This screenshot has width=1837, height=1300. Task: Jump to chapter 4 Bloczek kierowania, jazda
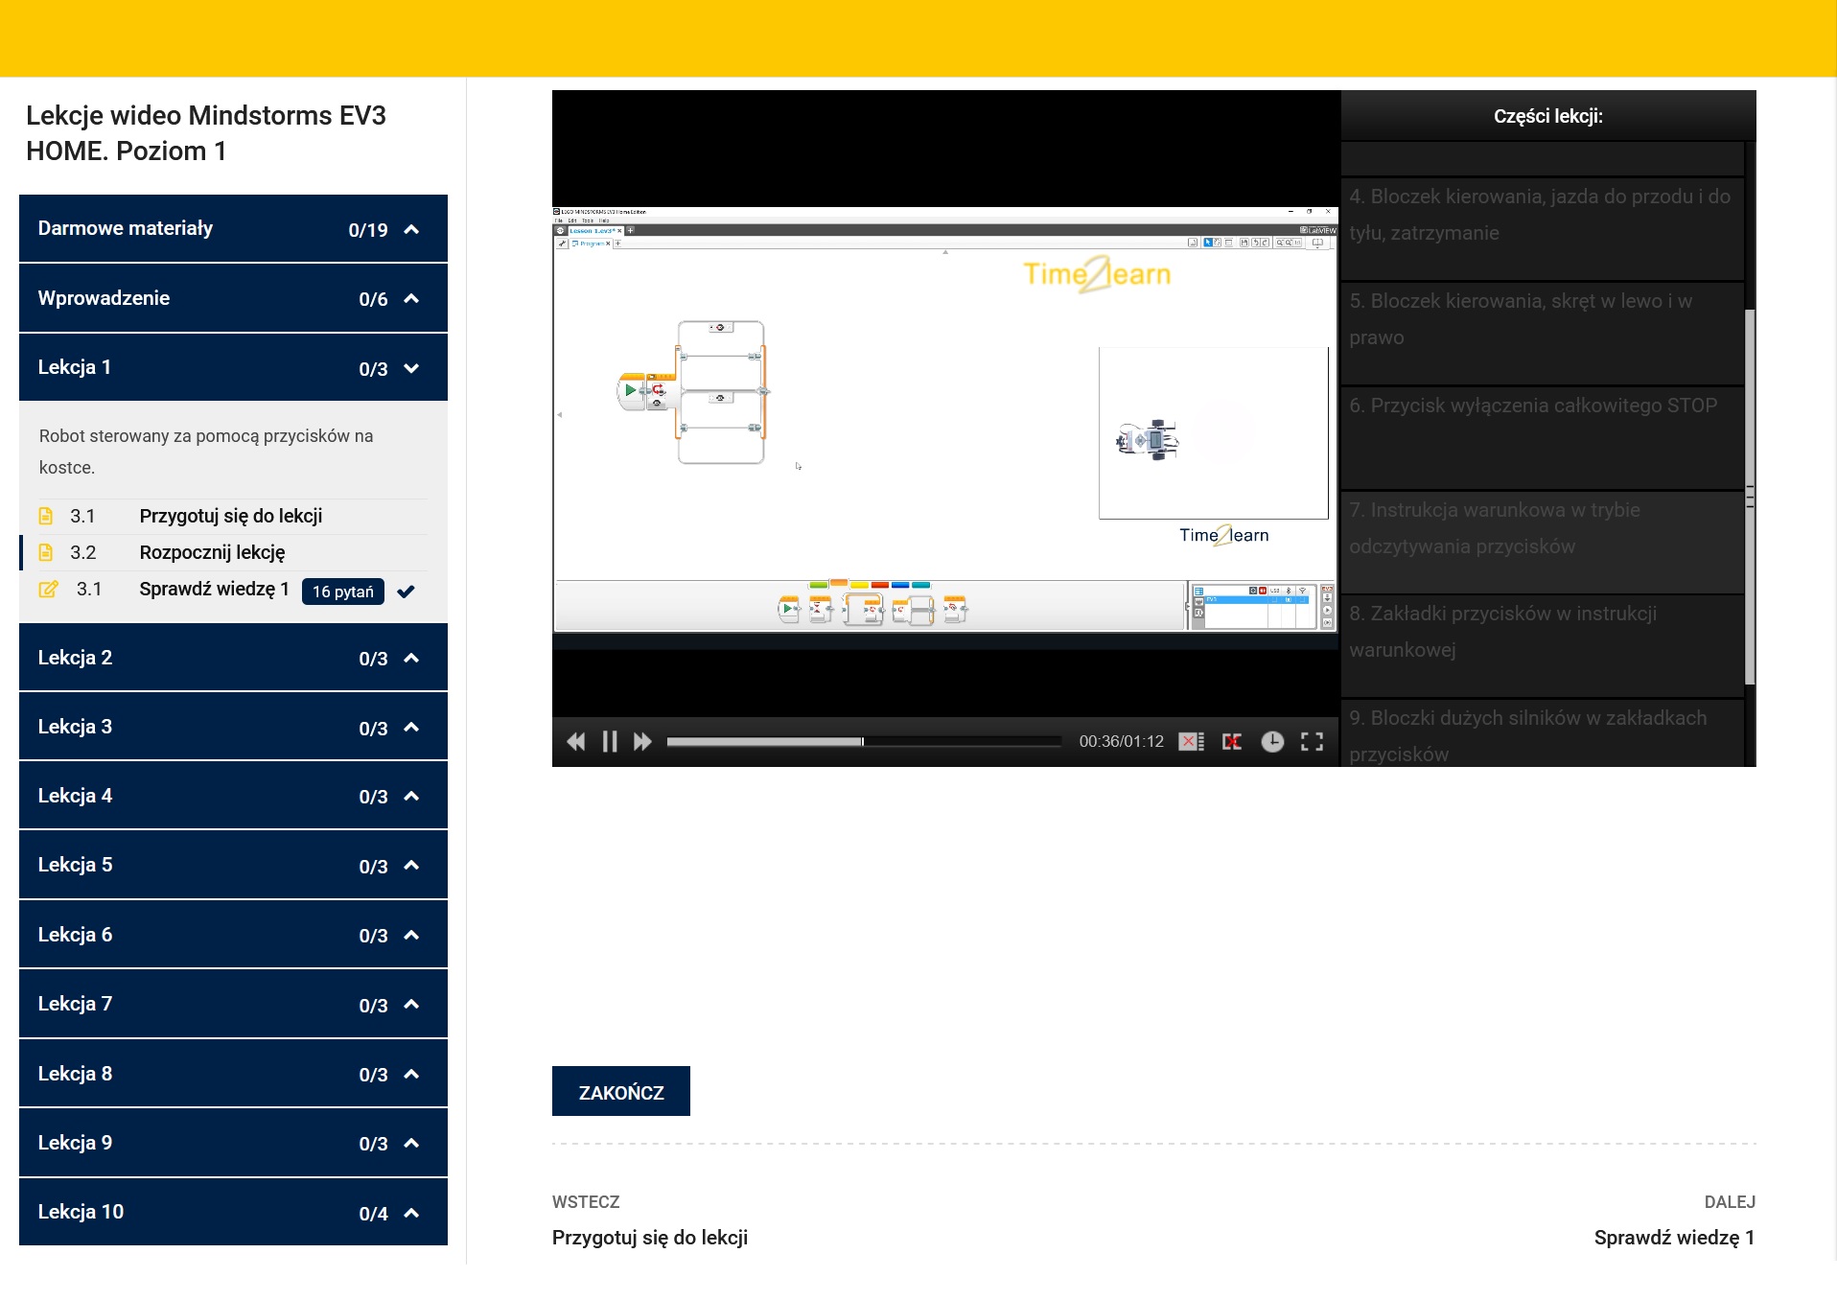point(1542,228)
